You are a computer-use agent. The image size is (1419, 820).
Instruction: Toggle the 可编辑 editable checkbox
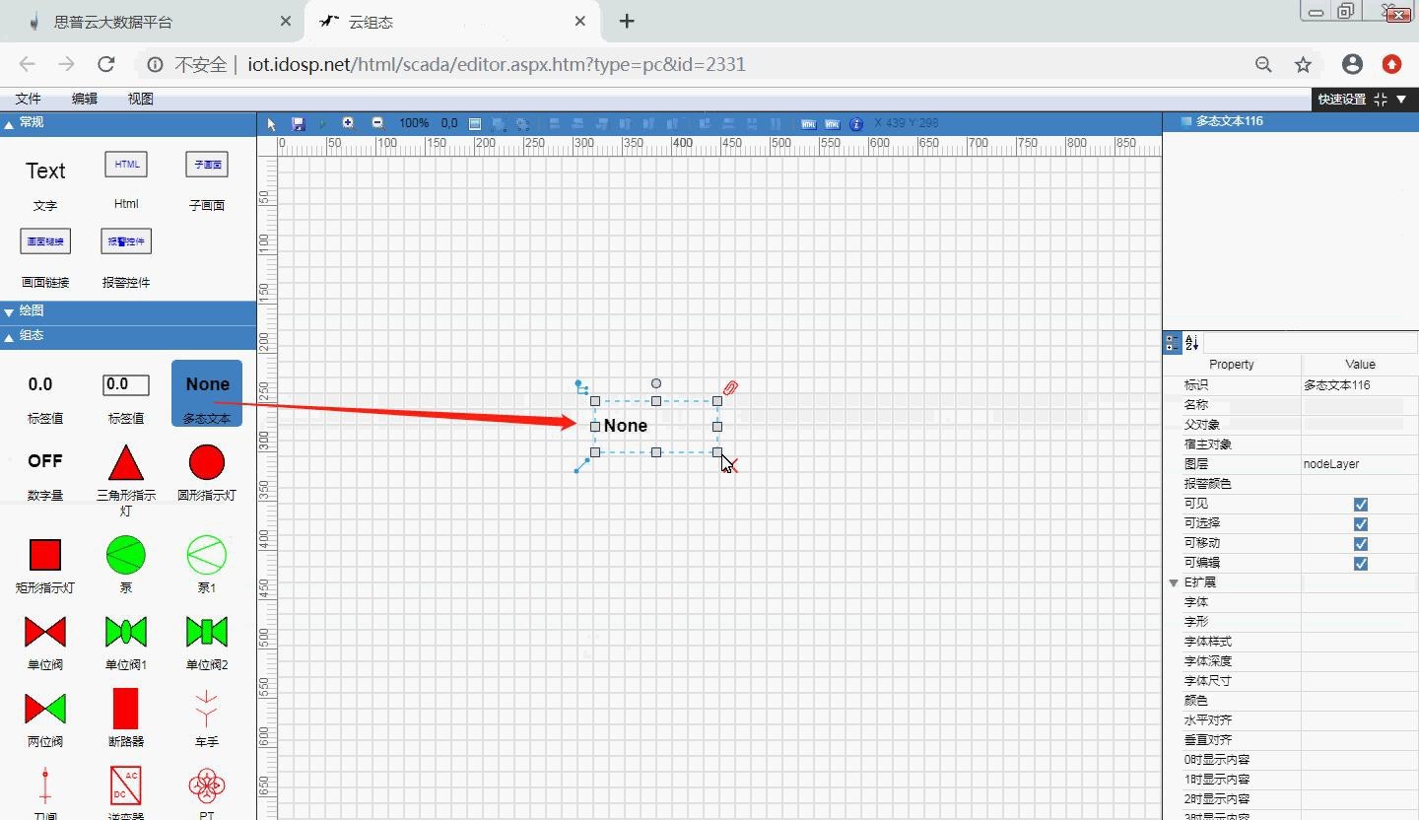point(1361,563)
